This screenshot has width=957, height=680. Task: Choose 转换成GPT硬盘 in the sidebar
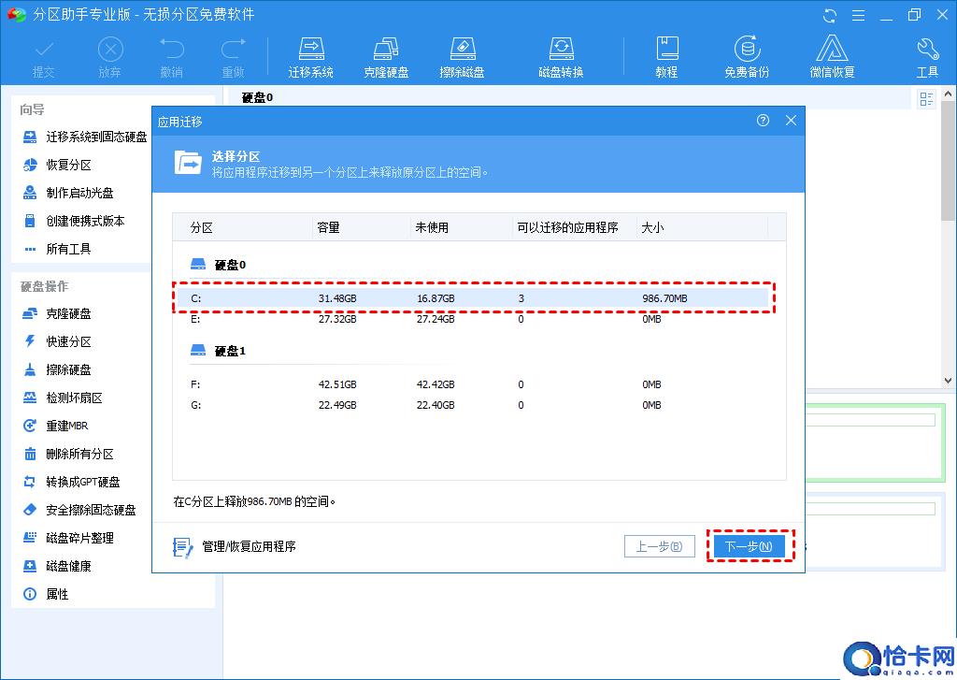[x=71, y=482]
